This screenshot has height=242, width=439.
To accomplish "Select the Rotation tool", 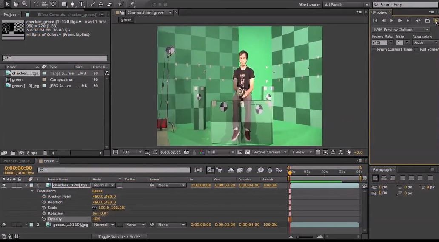I will tap(36, 4).
